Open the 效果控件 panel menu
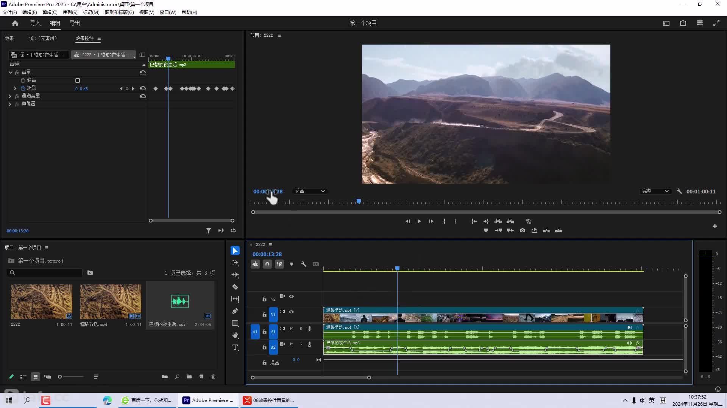 pos(99,38)
